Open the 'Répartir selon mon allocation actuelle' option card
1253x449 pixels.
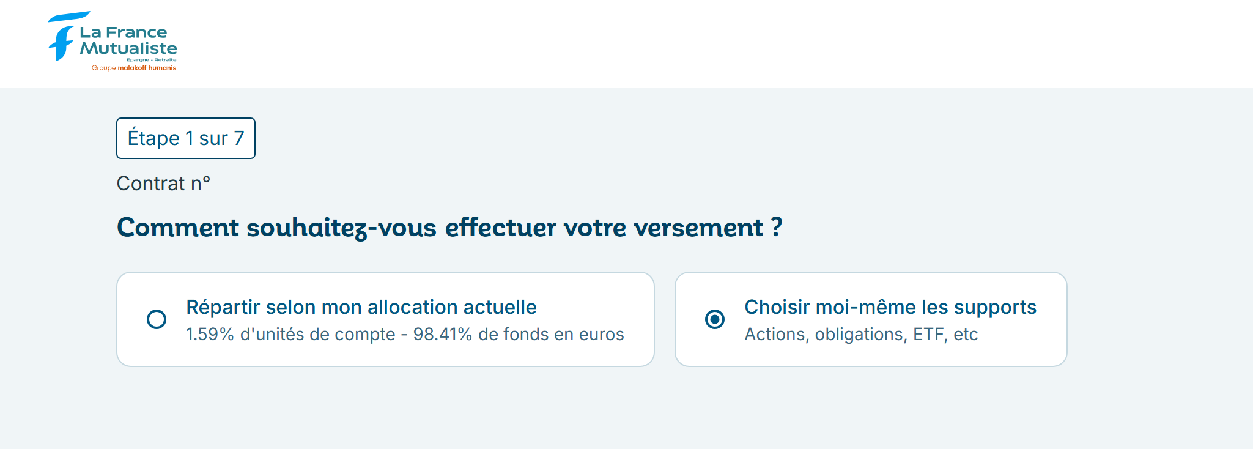coord(385,319)
